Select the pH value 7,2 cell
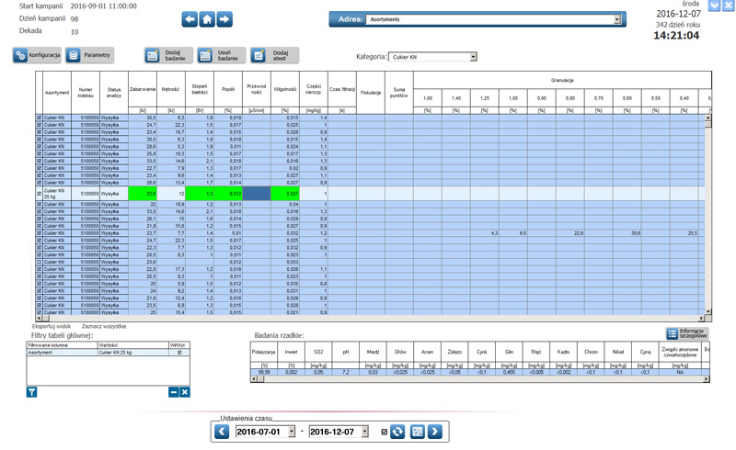 pos(346,372)
